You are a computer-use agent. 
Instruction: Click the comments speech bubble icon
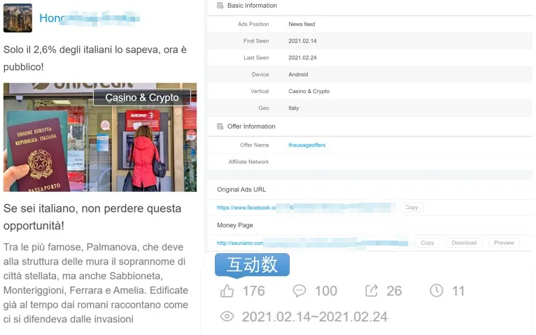(299, 291)
